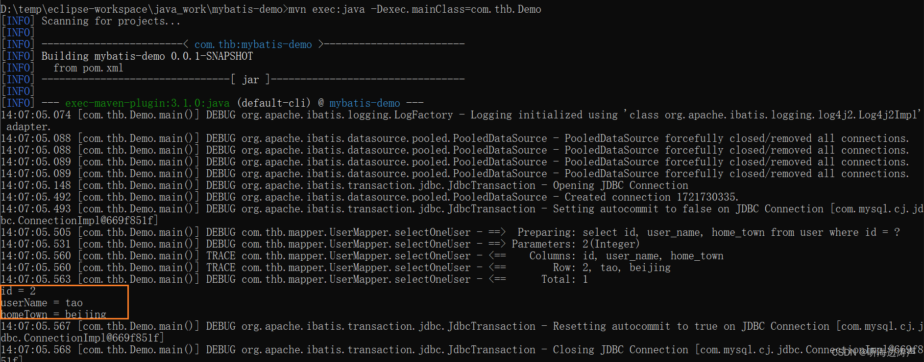Click the 14:07:05.148 timestamp
The image size is (924, 362).
click(36, 185)
